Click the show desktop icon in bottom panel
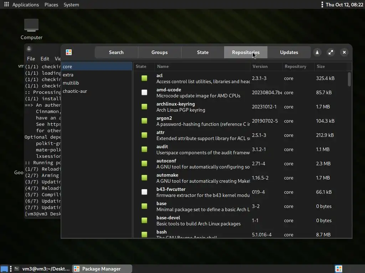365x273 pixels. 4,269
